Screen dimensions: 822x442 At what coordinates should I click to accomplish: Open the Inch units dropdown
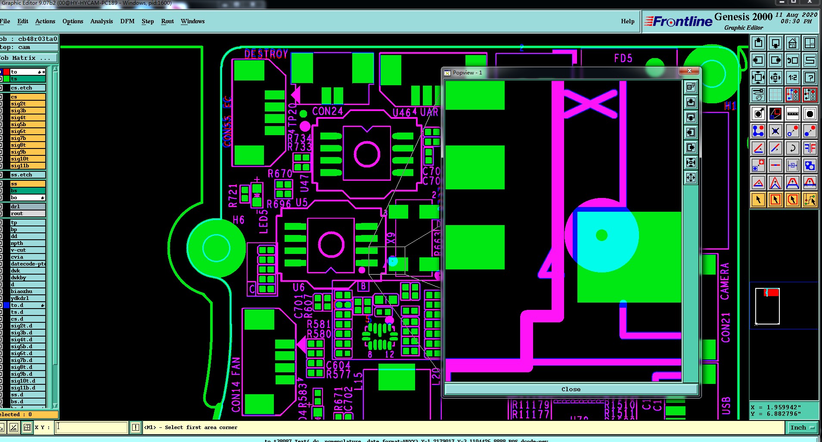point(802,427)
